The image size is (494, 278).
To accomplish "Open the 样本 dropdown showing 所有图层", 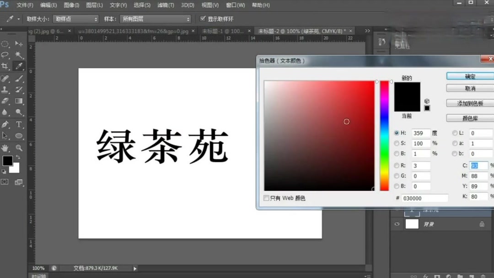I will point(156,19).
